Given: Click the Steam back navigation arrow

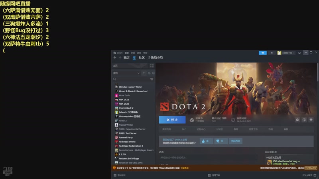Looking at the screenshot, I should 115,58.
